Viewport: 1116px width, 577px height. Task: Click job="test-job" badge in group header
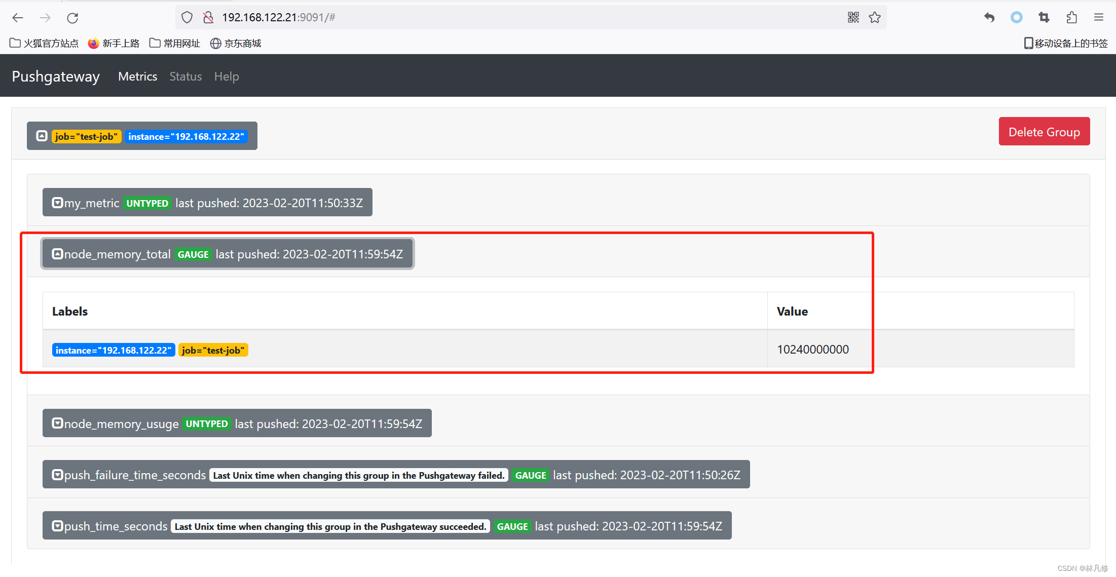click(x=86, y=137)
